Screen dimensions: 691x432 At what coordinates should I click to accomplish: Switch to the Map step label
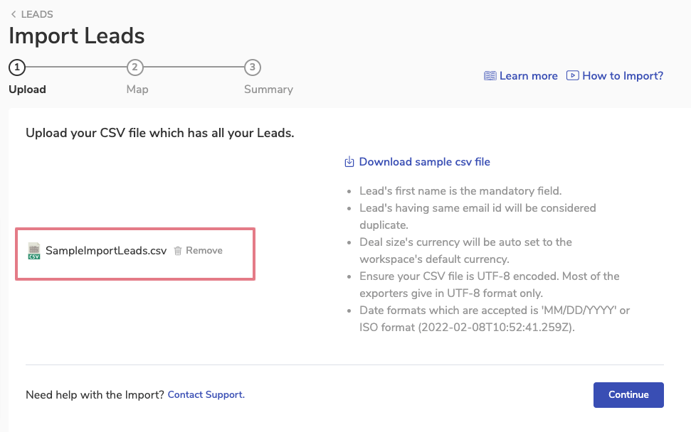[x=137, y=90]
